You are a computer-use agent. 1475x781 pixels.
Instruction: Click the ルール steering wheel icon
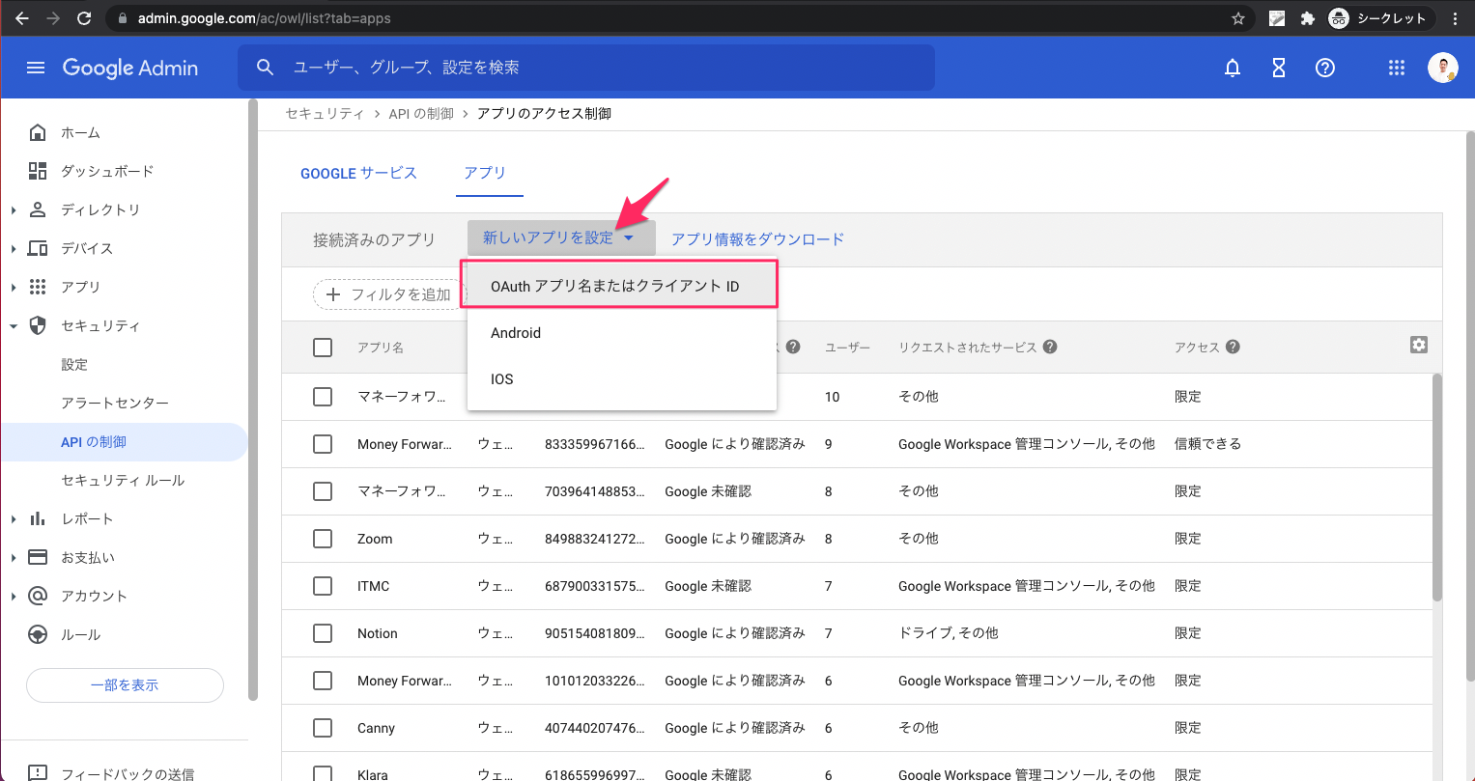click(x=38, y=634)
